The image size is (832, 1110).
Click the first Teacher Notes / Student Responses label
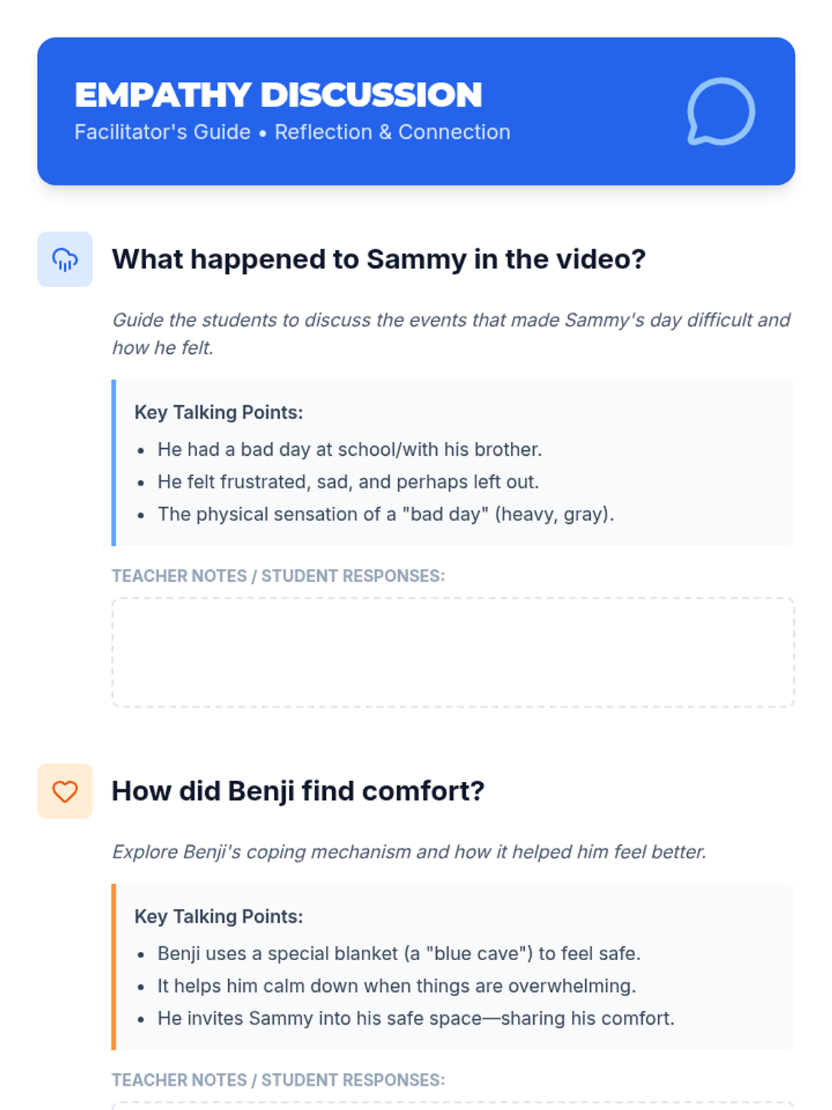(x=278, y=576)
